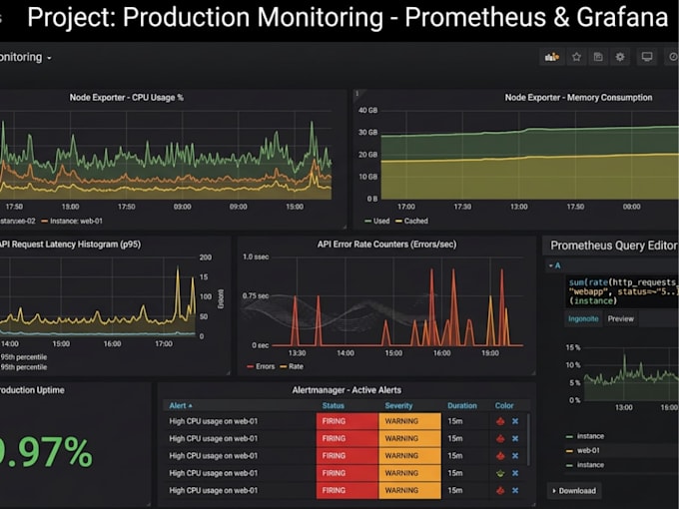The height and width of the screenshot is (509, 679).
Task: Open API Request Latency Histogram panel menu
Action: pyautogui.click(x=70, y=245)
